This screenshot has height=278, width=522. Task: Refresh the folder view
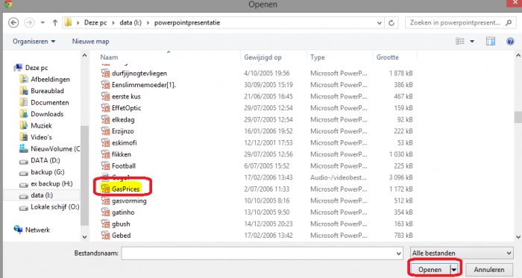pos(391,23)
